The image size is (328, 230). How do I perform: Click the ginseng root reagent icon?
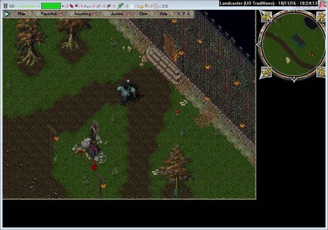(98, 6)
